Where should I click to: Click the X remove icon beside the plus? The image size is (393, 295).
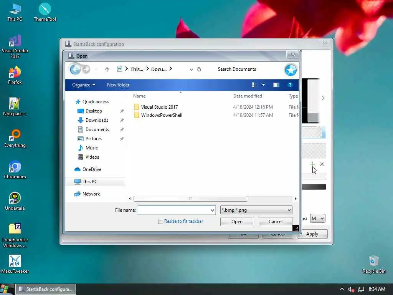point(322,164)
